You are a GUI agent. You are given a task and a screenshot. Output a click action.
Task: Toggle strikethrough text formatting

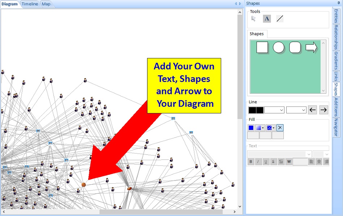pos(273,162)
